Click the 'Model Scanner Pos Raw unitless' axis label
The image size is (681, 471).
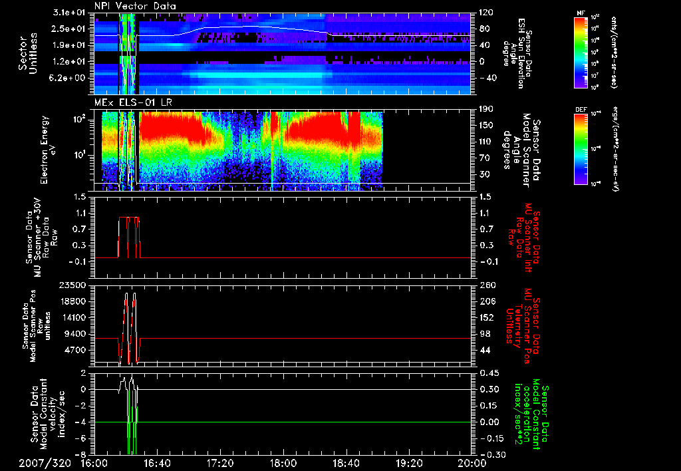(37, 326)
